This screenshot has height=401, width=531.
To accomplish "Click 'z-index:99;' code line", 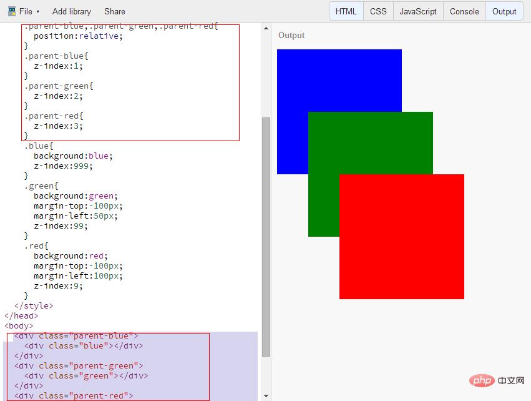I will point(61,225).
